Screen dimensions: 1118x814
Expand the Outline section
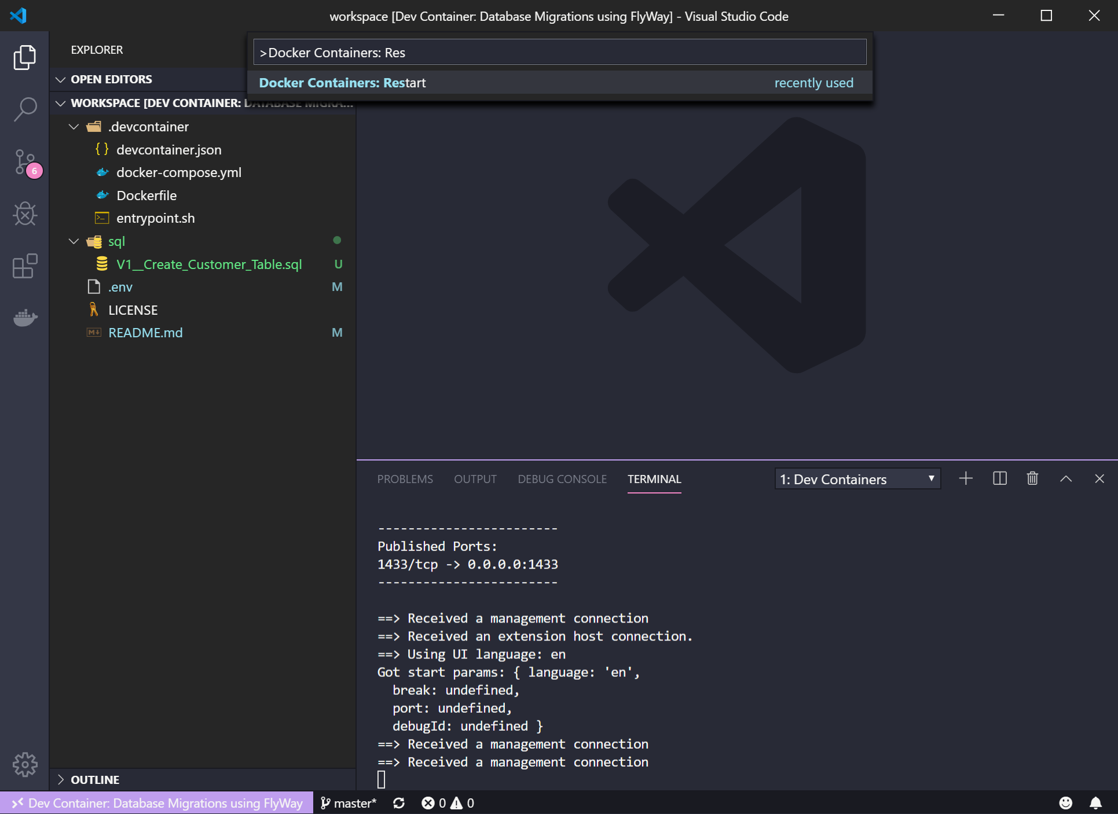pos(94,779)
